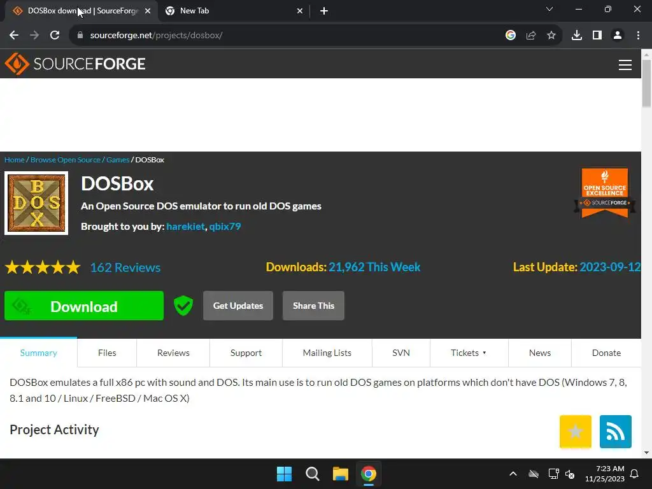Open the SVN tab
Image resolution: width=652 pixels, height=489 pixels.
(x=401, y=353)
